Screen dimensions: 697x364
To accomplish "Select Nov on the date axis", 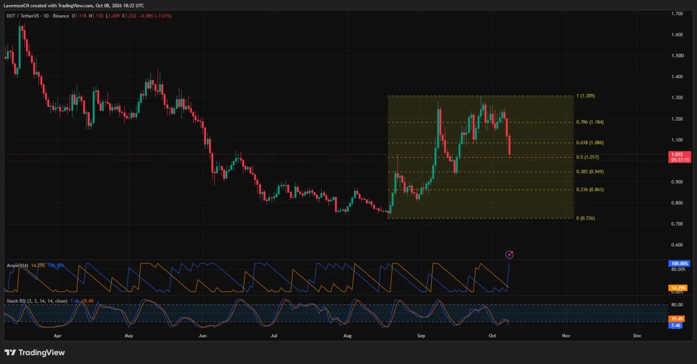I will tap(566, 335).
